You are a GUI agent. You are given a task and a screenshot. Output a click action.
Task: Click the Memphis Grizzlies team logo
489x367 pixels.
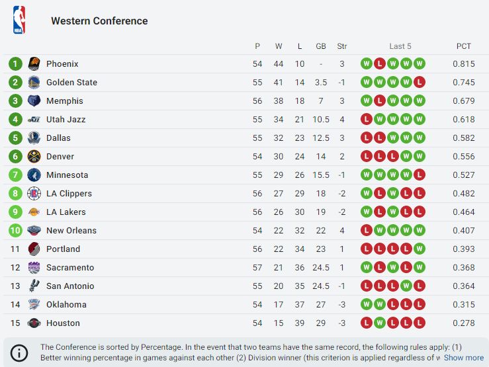[x=34, y=101]
